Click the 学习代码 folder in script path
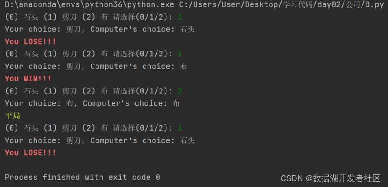388x187 pixels. pos(298,4)
